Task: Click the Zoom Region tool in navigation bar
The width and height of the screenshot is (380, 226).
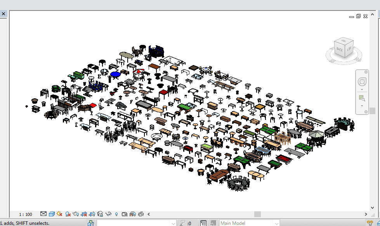Action: (x=362, y=98)
